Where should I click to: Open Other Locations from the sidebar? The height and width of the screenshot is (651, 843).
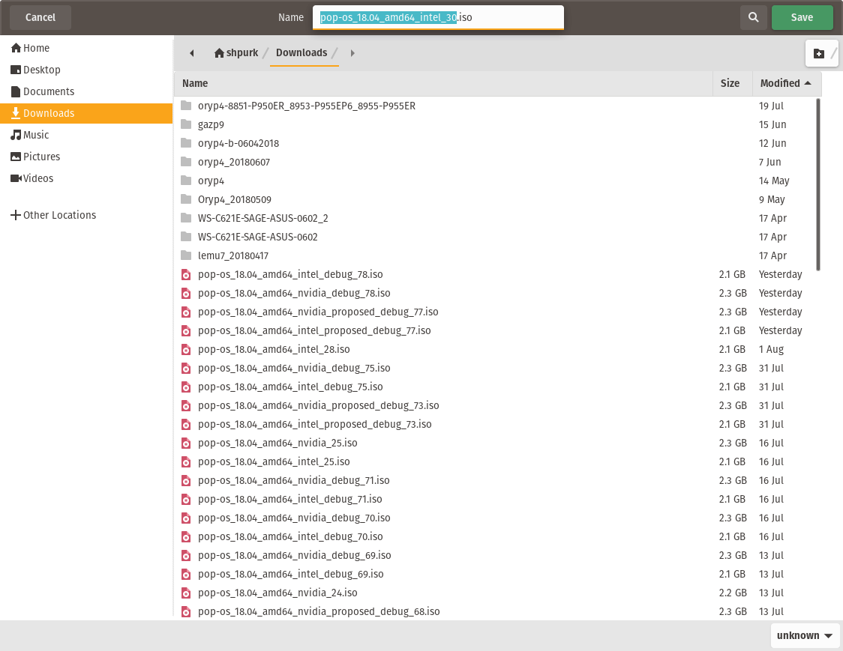coord(60,215)
